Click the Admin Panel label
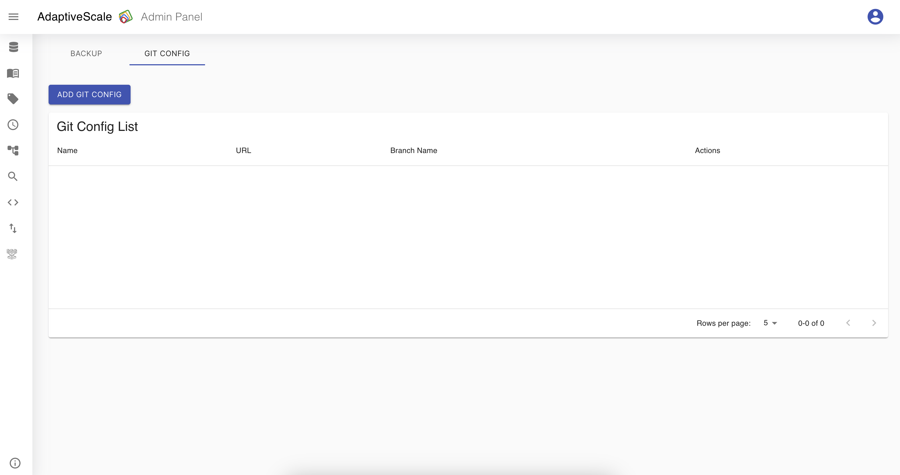 [172, 17]
